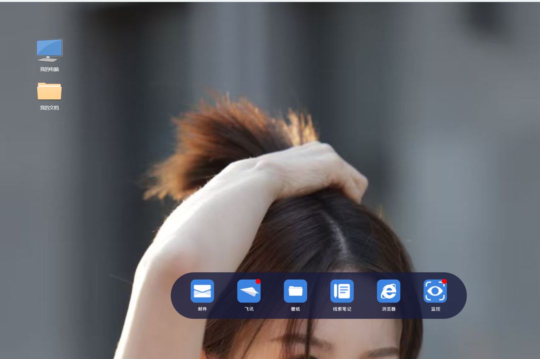Open the 线索笔记 notebook icon
Viewport: 540px width, 359px height.
[342, 291]
